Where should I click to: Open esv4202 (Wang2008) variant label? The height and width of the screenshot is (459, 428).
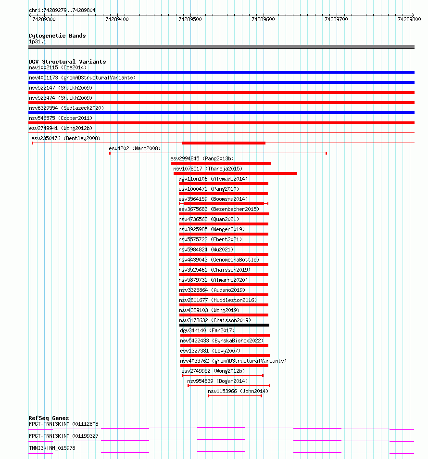tap(135, 148)
